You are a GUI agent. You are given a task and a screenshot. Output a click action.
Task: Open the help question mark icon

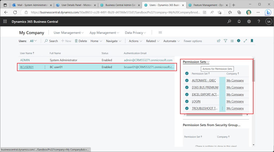(259, 21)
